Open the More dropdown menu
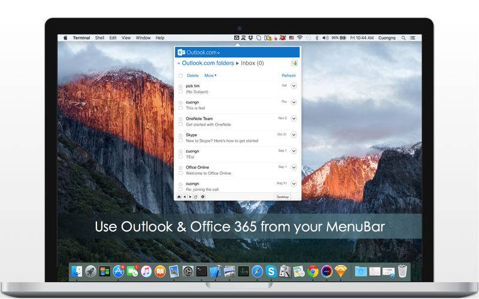The height and width of the screenshot is (299, 479). click(x=210, y=75)
